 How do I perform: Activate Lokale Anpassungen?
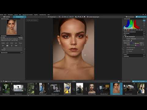93,17
